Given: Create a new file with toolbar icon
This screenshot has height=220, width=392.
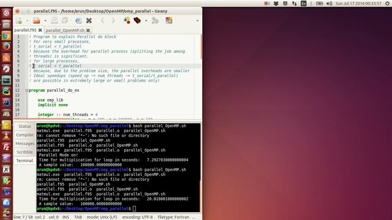Looking at the screenshot, I should [19, 21].
